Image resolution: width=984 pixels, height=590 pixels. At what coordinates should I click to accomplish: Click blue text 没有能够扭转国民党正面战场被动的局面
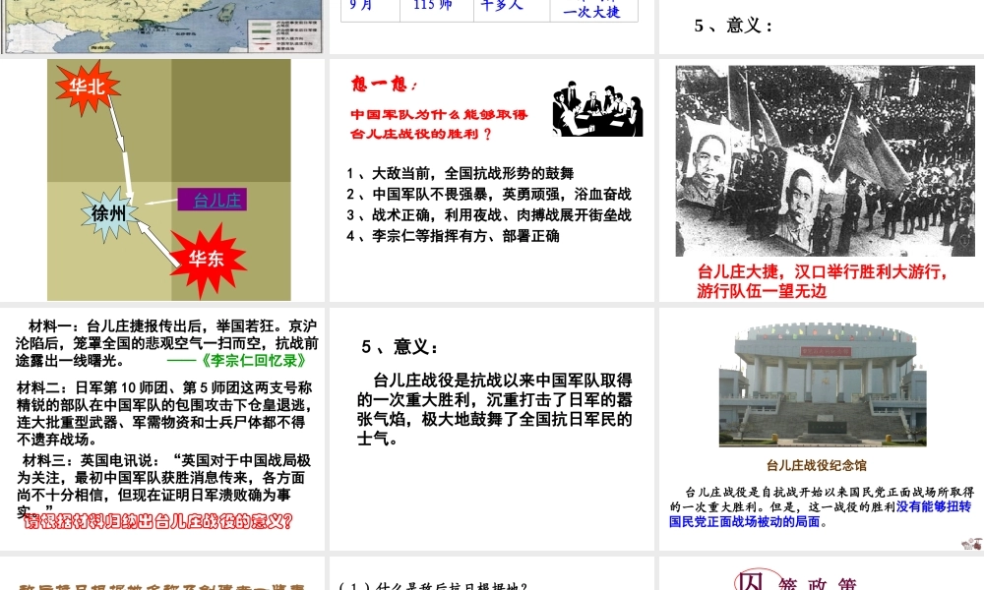(821, 514)
